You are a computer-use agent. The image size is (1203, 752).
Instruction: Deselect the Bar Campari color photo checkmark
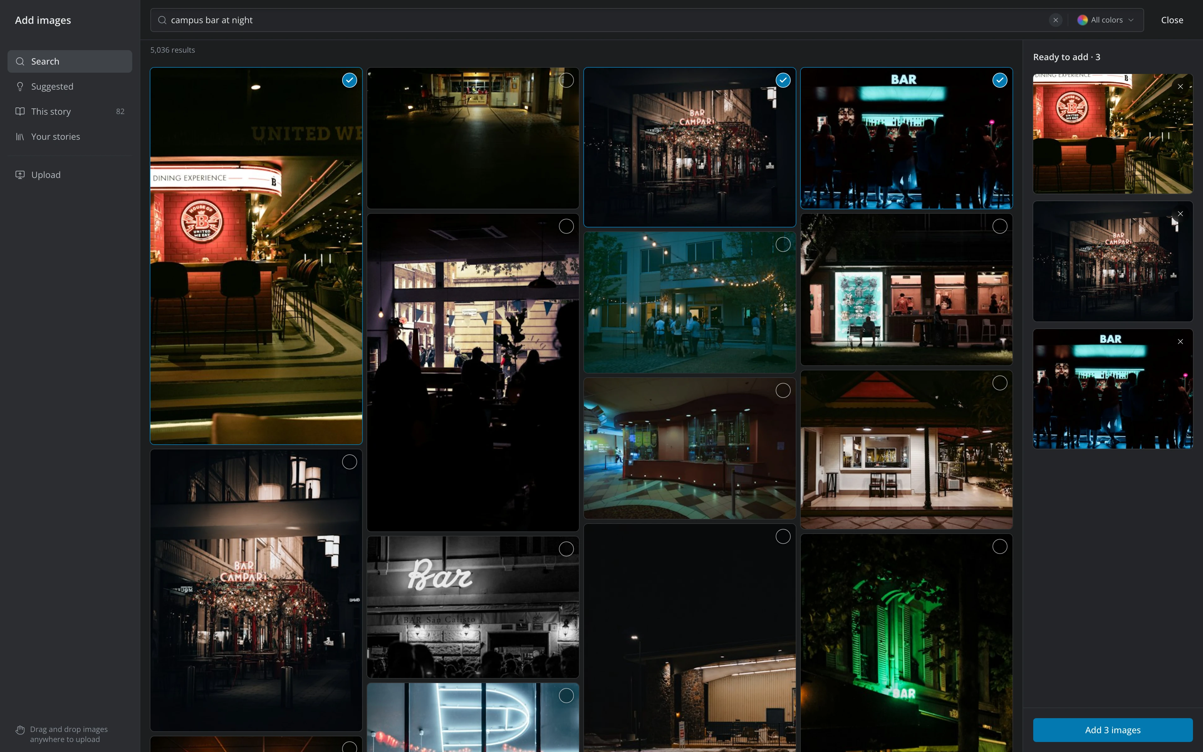(783, 80)
